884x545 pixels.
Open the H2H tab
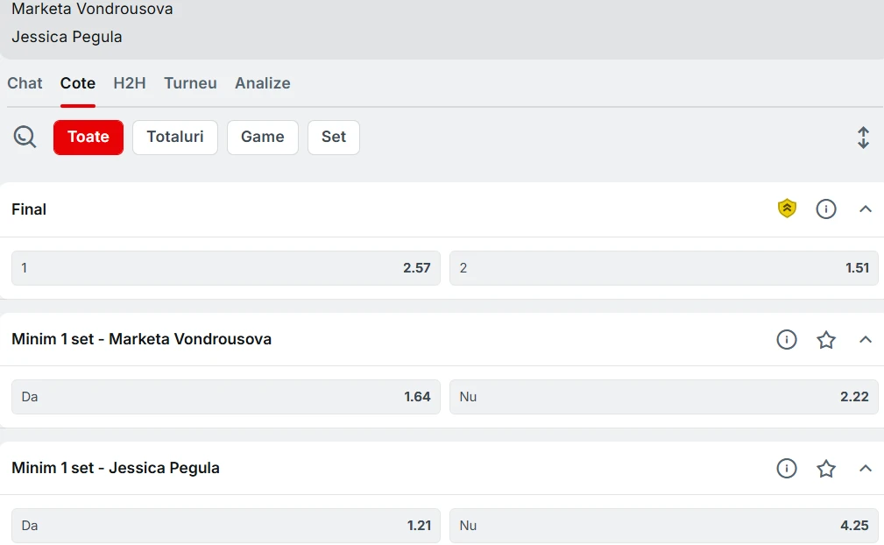pyautogui.click(x=130, y=83)
